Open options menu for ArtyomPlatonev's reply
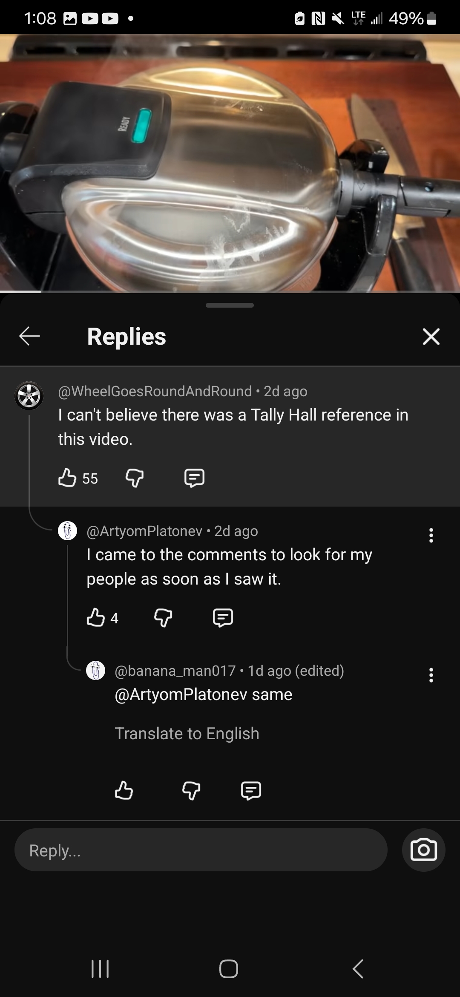The height and width of the screenshot is (997, 460). 431,535
